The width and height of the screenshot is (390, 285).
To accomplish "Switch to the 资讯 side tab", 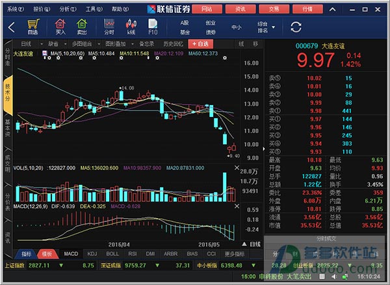I will (x=8, y=238).
